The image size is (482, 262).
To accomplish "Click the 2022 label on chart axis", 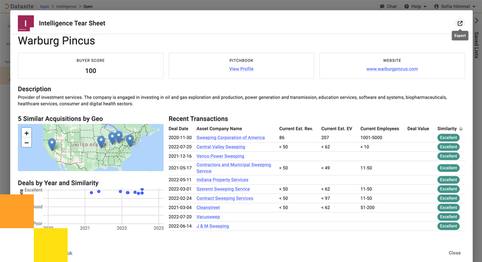I will click(x=122, y=228).
